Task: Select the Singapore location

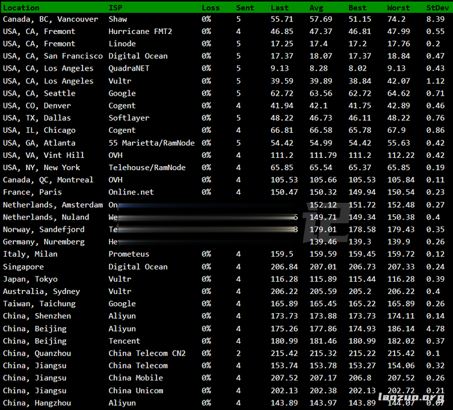Action: [x=24, y=267]
